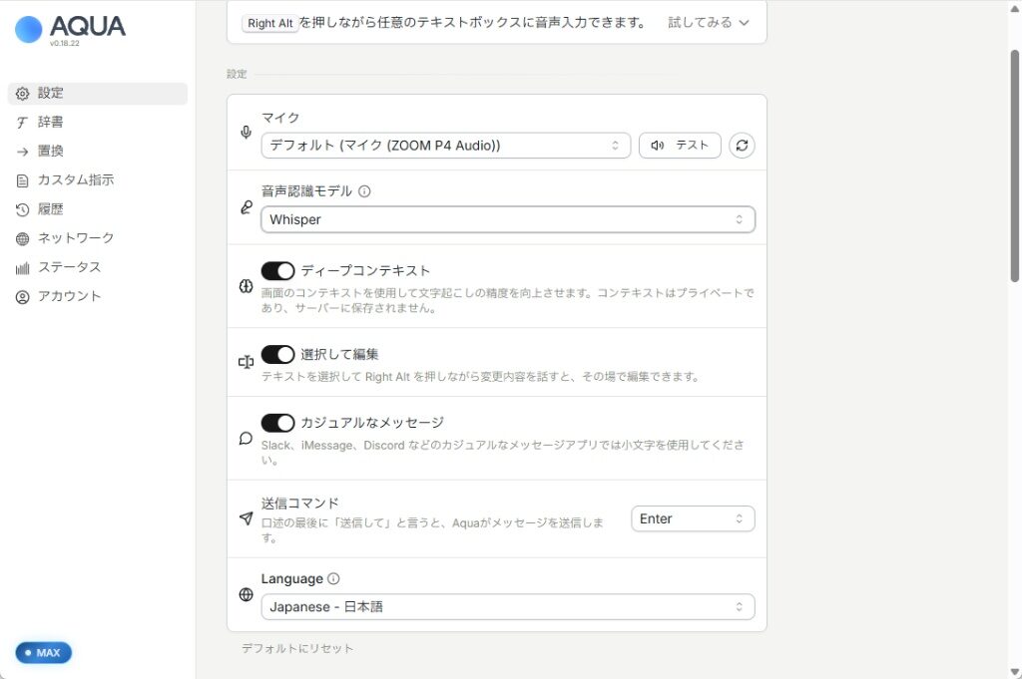
Task: Click the 送信コマンド label
Action: (x=299, y=504)
